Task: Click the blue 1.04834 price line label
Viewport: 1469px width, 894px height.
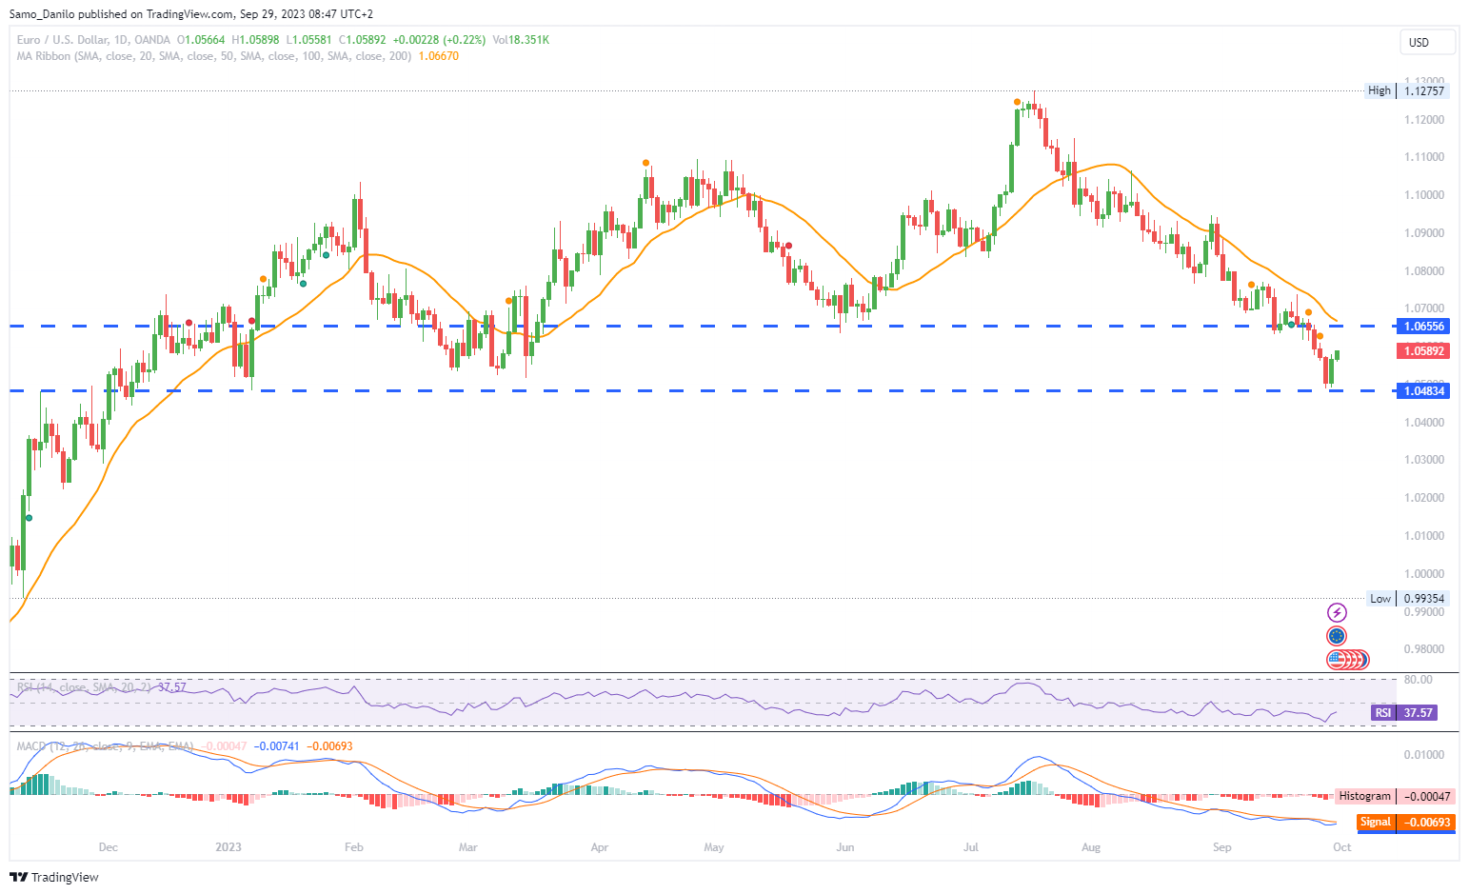Action: tap(1423, 391)
